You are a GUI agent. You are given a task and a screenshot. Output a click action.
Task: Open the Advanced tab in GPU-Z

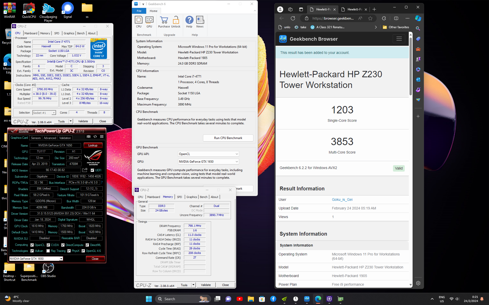coord(50,138)
